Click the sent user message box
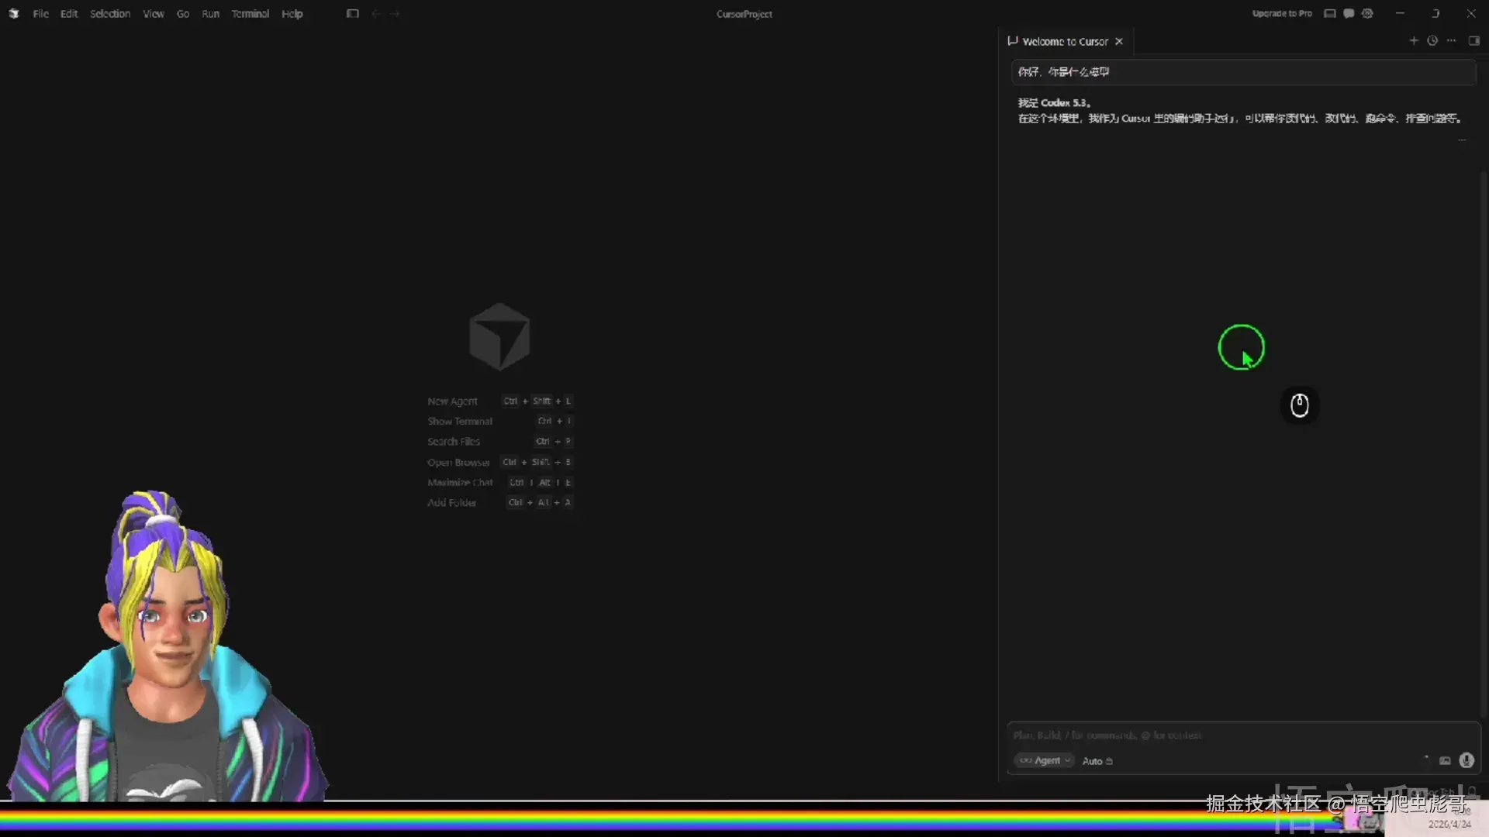 coord(1243,72)
